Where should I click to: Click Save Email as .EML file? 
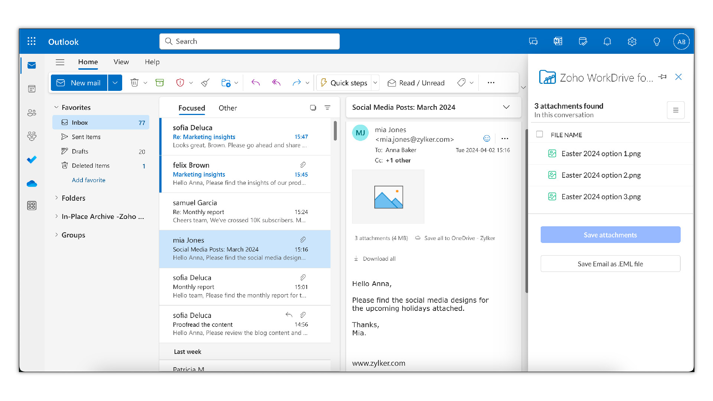(x=610, y=264)
